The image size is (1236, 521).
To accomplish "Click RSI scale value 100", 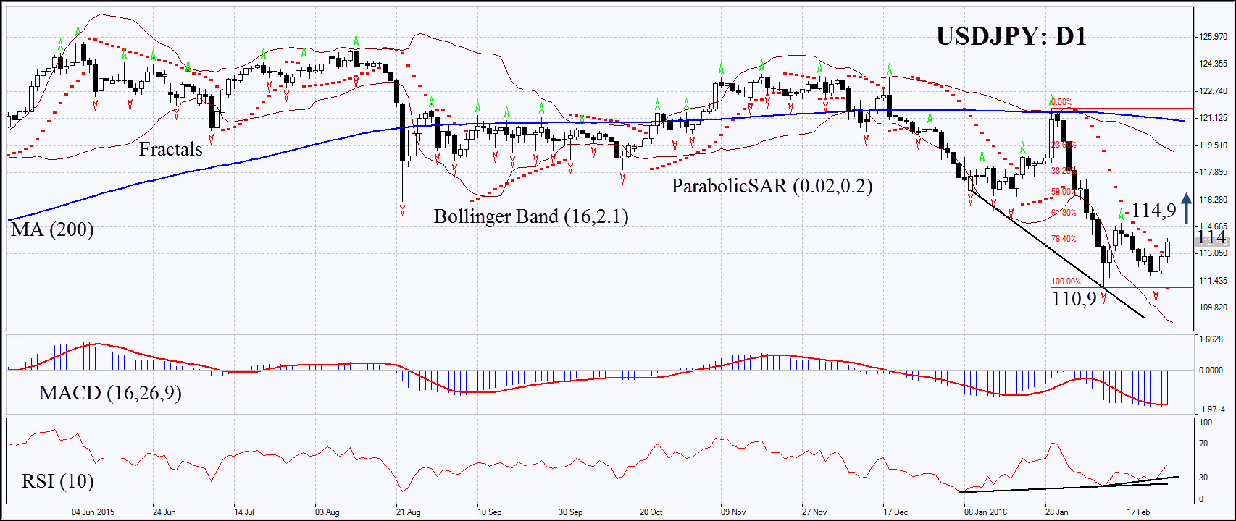I will (1206, 423).
